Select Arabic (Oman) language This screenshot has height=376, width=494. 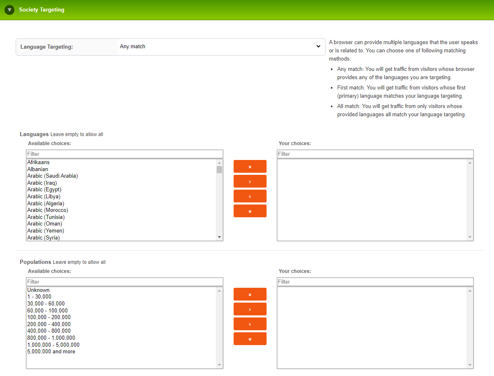coord(121,224)
